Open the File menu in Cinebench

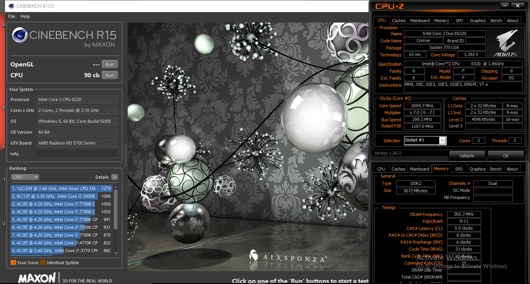(x=12, y=16)
